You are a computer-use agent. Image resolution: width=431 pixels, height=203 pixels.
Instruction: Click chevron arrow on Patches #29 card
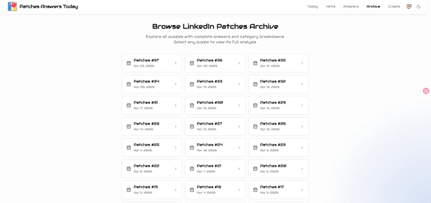coord(302,105)
